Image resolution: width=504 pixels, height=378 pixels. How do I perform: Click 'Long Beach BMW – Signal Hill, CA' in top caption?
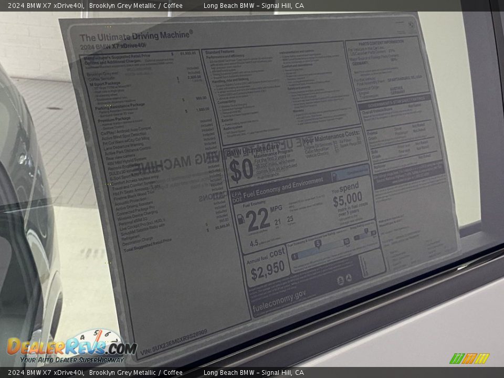(x=254, y=5)
